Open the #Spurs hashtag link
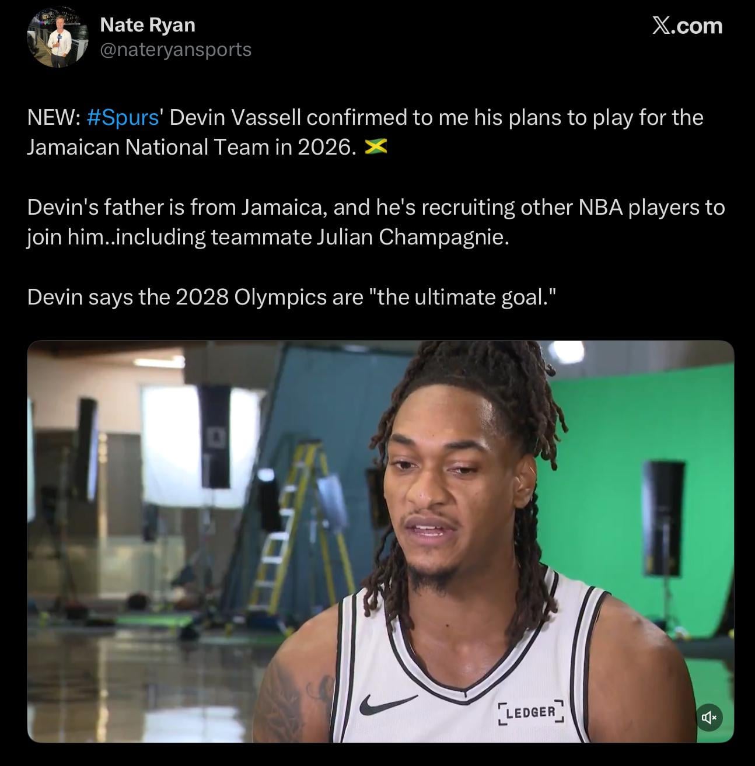This screenshot has height=766, width=755. tap(123, 118)
